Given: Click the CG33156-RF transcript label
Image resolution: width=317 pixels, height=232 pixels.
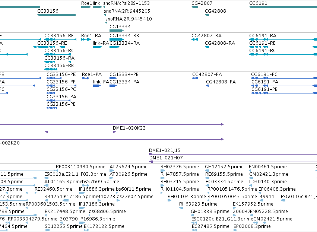Looking at the screenshot, I should click(59, 36).
